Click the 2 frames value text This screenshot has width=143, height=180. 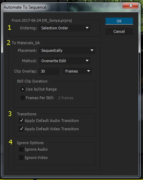(x=66, y=98)
